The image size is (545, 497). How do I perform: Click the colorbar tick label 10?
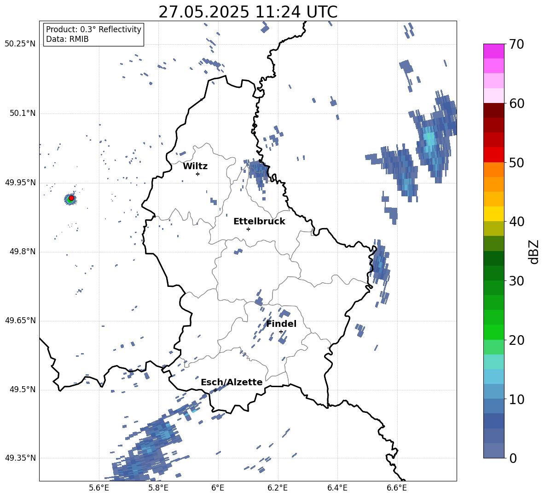516,400
